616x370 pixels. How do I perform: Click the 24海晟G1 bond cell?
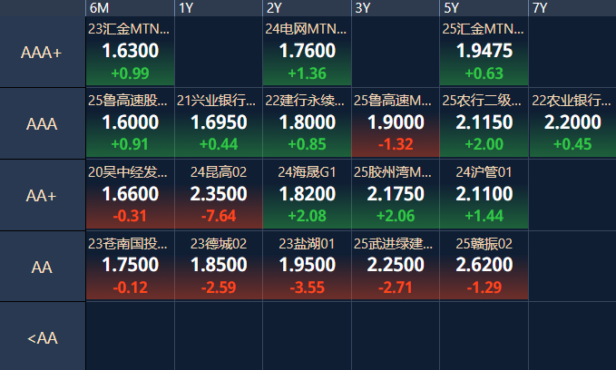coord(308,194)
